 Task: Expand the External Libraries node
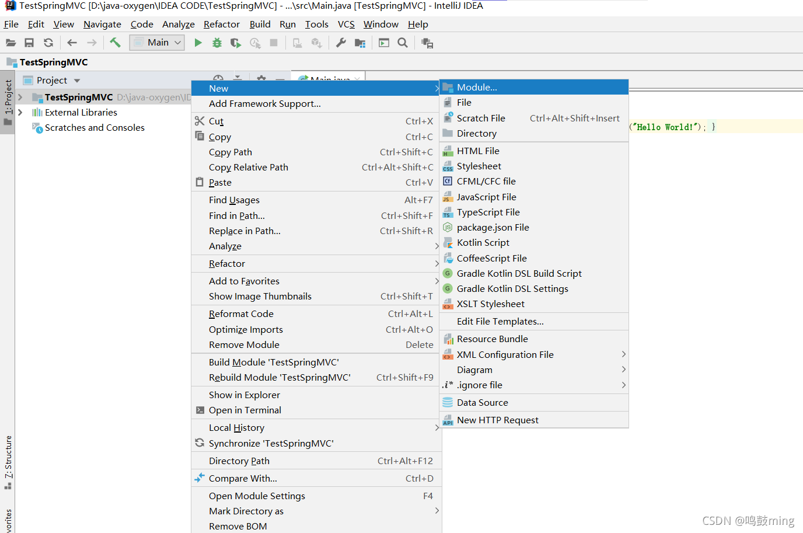coord(20,112)
